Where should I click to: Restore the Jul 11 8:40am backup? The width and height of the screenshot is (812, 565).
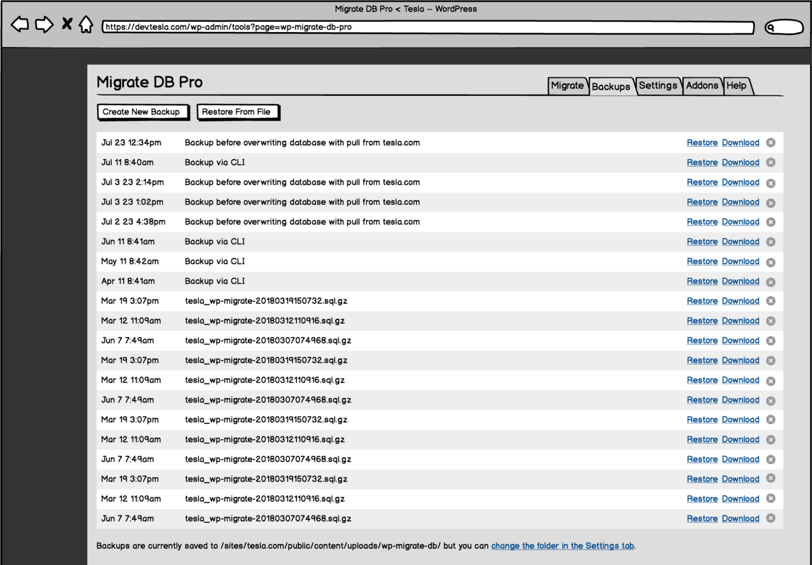coord(702,163)
